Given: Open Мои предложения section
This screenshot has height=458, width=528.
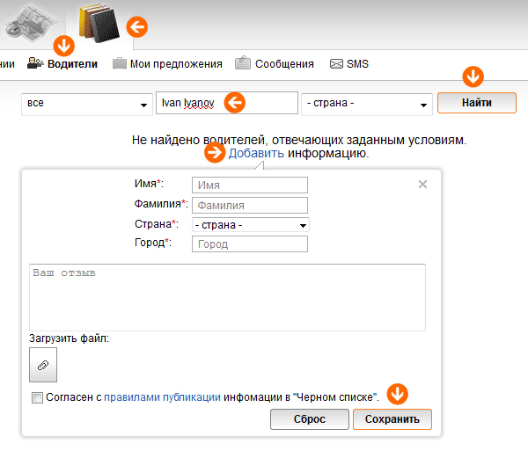Looking at the screenshot, I should (167, 64).
